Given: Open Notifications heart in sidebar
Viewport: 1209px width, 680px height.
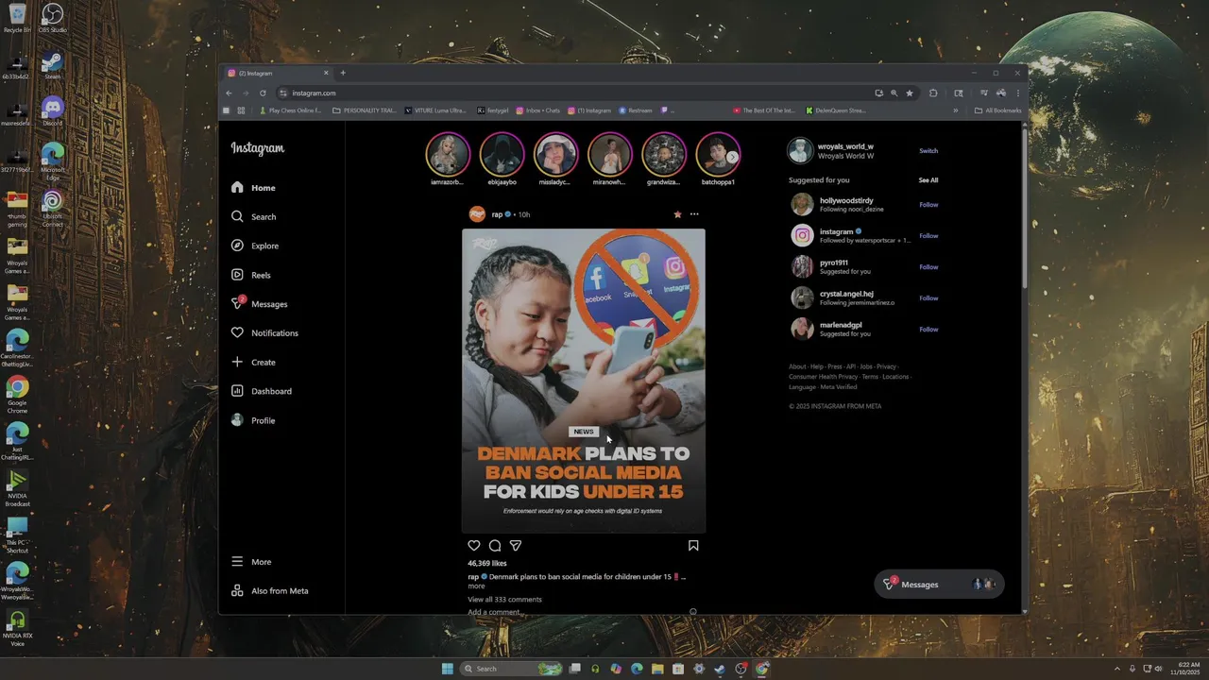Looking at the screenshot, I should point(264,333).
